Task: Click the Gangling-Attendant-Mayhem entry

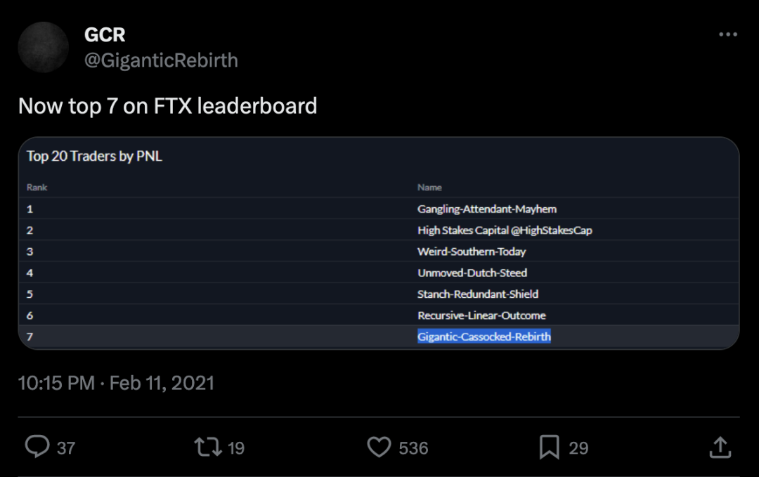Action: pos(486,209)
